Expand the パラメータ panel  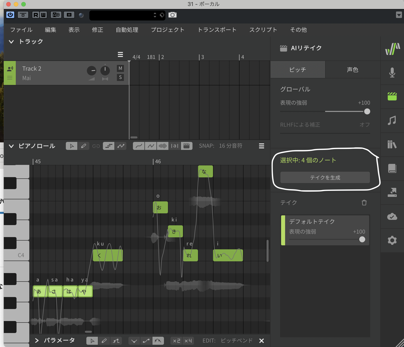click(37, 340)
